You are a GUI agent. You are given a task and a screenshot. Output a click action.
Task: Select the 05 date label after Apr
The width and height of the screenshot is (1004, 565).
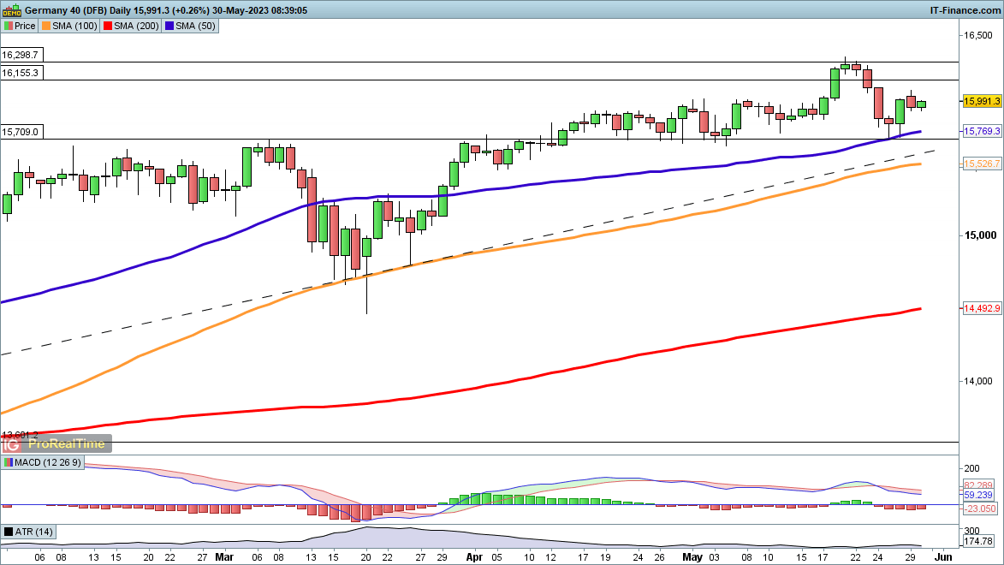(496, 557)
